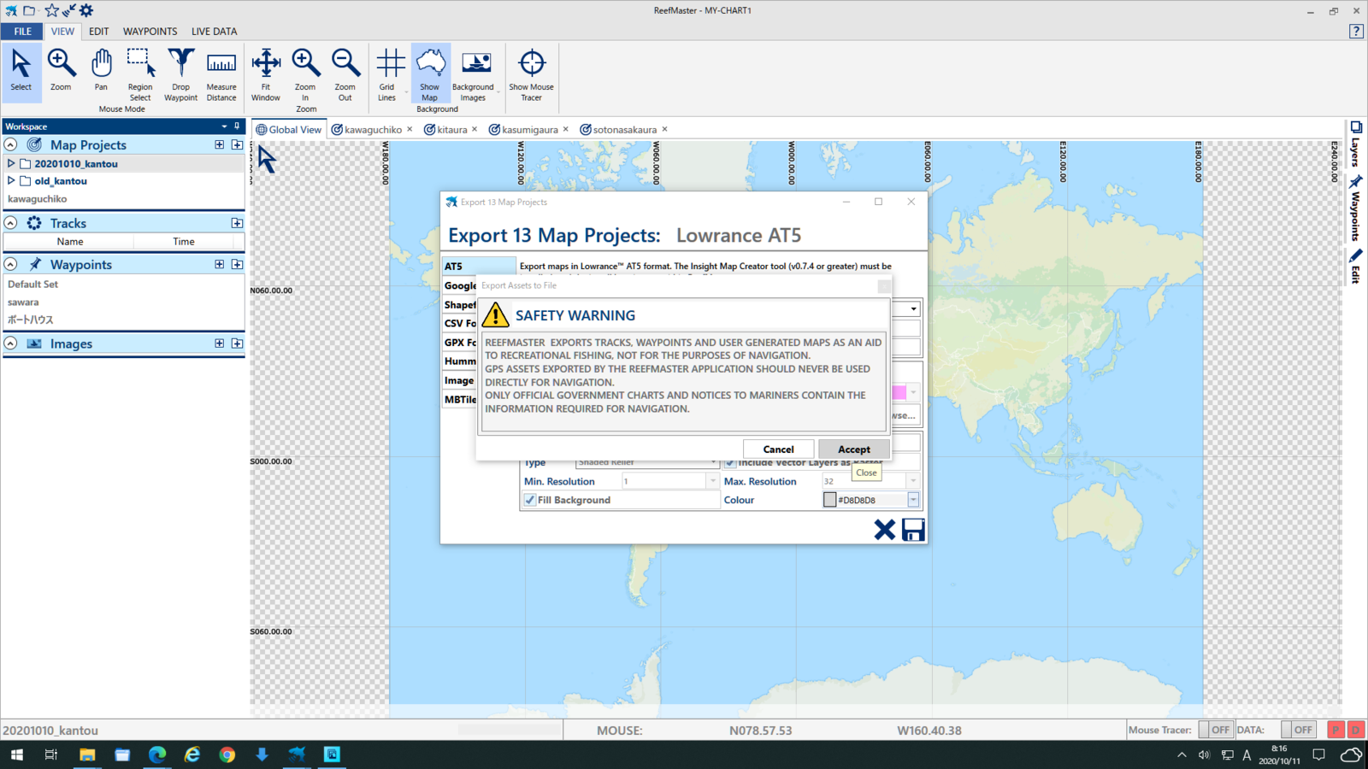Click the first plus icon in Waypoints header
The image size is (1368, 769).
click(x=220, y=265)
